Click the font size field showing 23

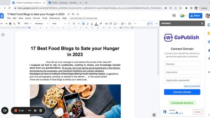point(74,24)
